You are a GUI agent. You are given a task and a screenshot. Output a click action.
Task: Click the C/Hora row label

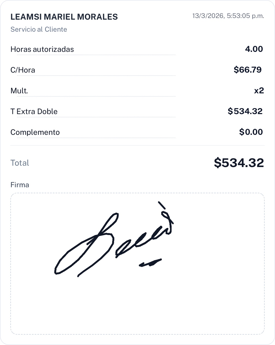click(x=23, y=70)
